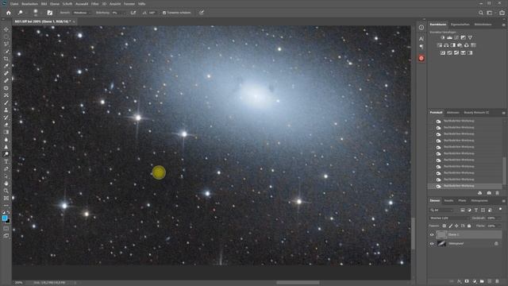Add an Invert adjustment

(x=443, y=52)
